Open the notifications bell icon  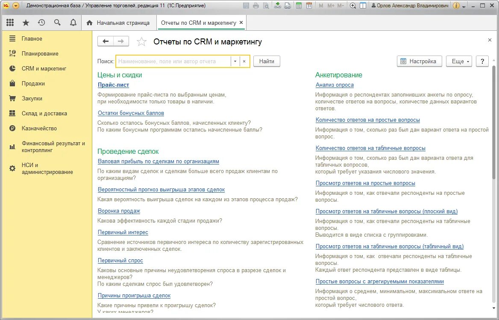click(73, 22)
